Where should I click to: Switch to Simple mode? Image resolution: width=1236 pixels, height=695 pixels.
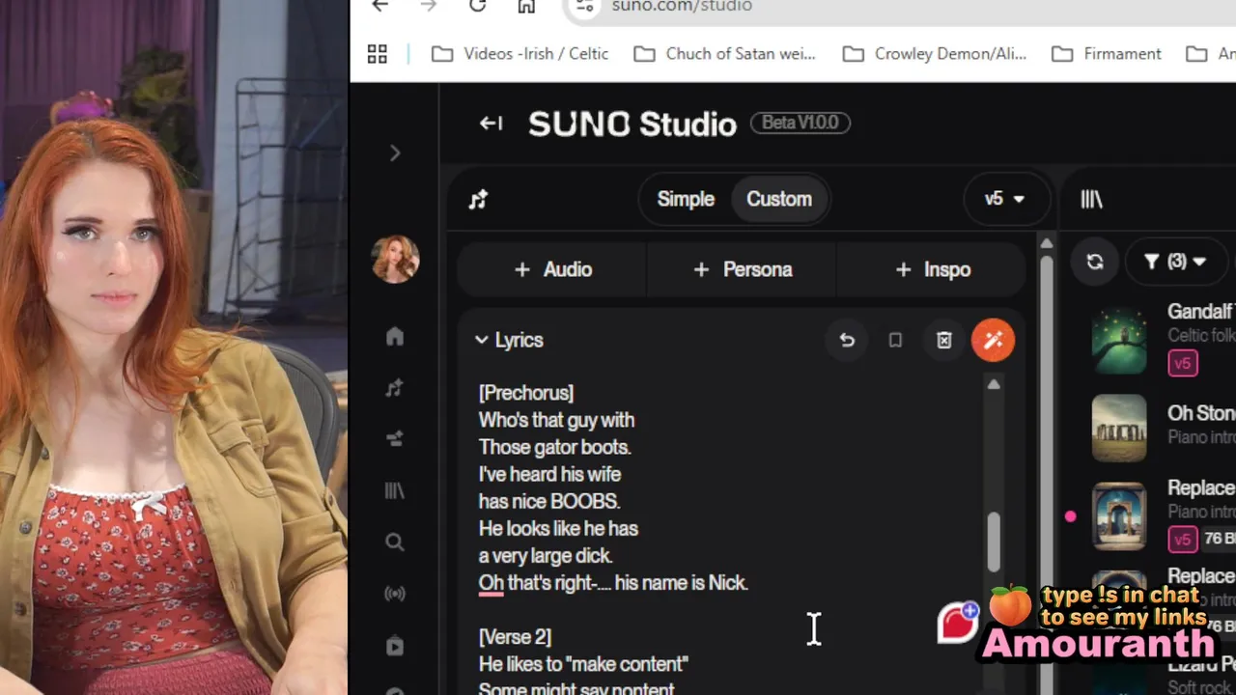(686, 199)
